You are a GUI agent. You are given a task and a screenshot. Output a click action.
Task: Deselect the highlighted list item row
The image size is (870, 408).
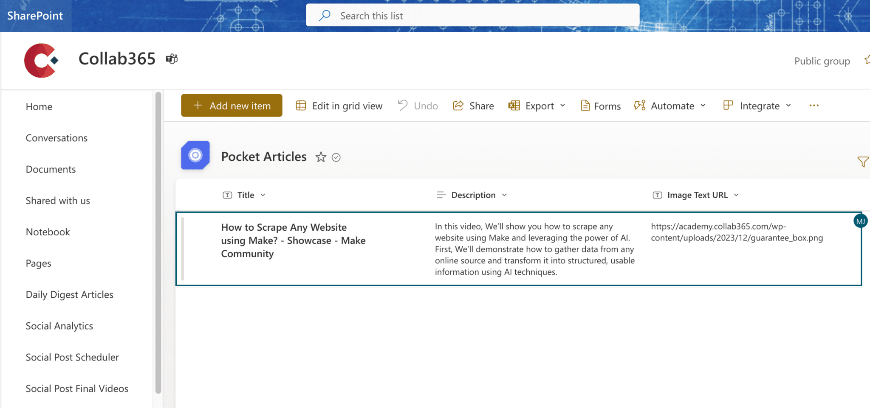tap(182, 248)
